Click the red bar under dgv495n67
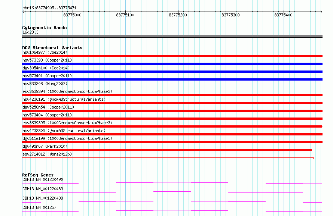Image resolution: width=333 pixels, height=216 pixels. pos(167,150)
